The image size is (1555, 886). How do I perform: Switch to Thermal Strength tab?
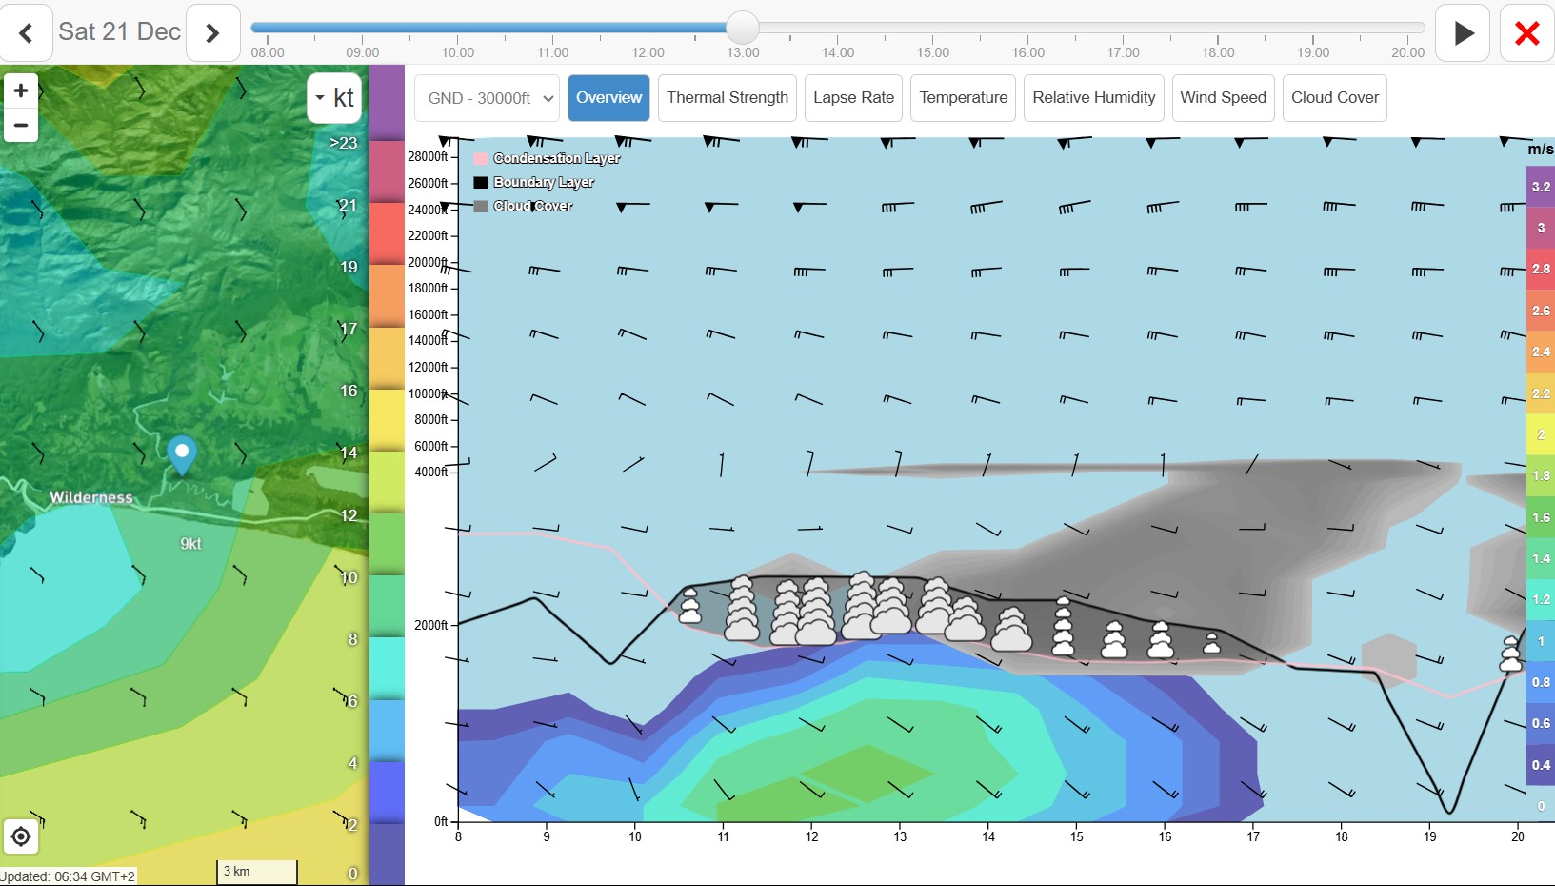tap(728, 98)
